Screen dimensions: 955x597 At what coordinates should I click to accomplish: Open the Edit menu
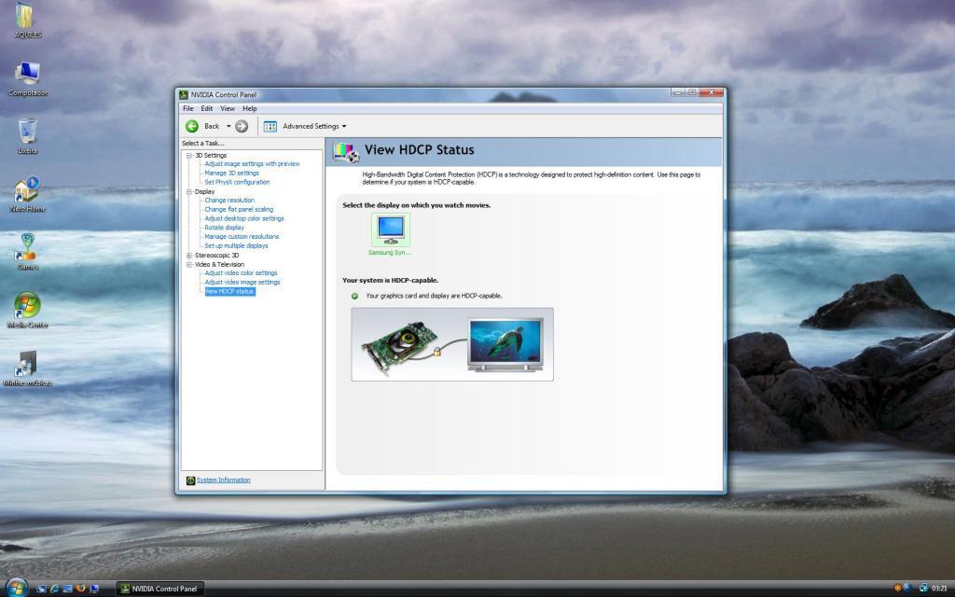[207, 108]
